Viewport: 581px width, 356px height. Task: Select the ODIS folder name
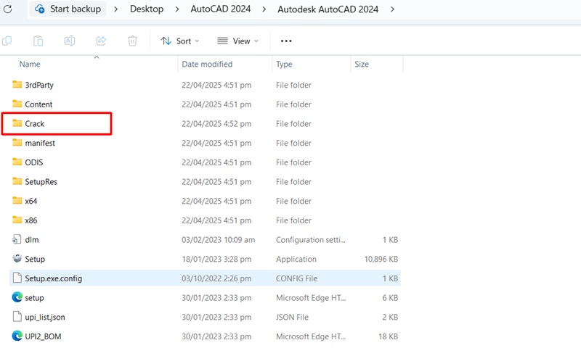point(33,162)
